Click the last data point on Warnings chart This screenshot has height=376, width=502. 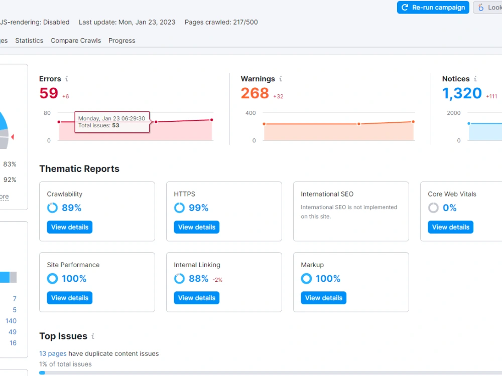pyautogui.click(x=413, y=122)
